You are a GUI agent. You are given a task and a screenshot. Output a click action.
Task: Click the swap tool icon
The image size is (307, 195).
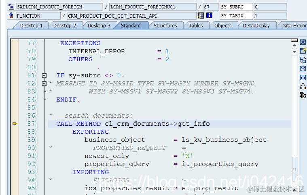click(303, 60)
